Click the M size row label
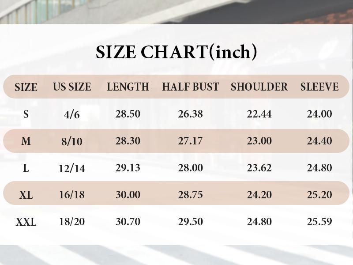The image size is (353, 265). click(26, 141)
